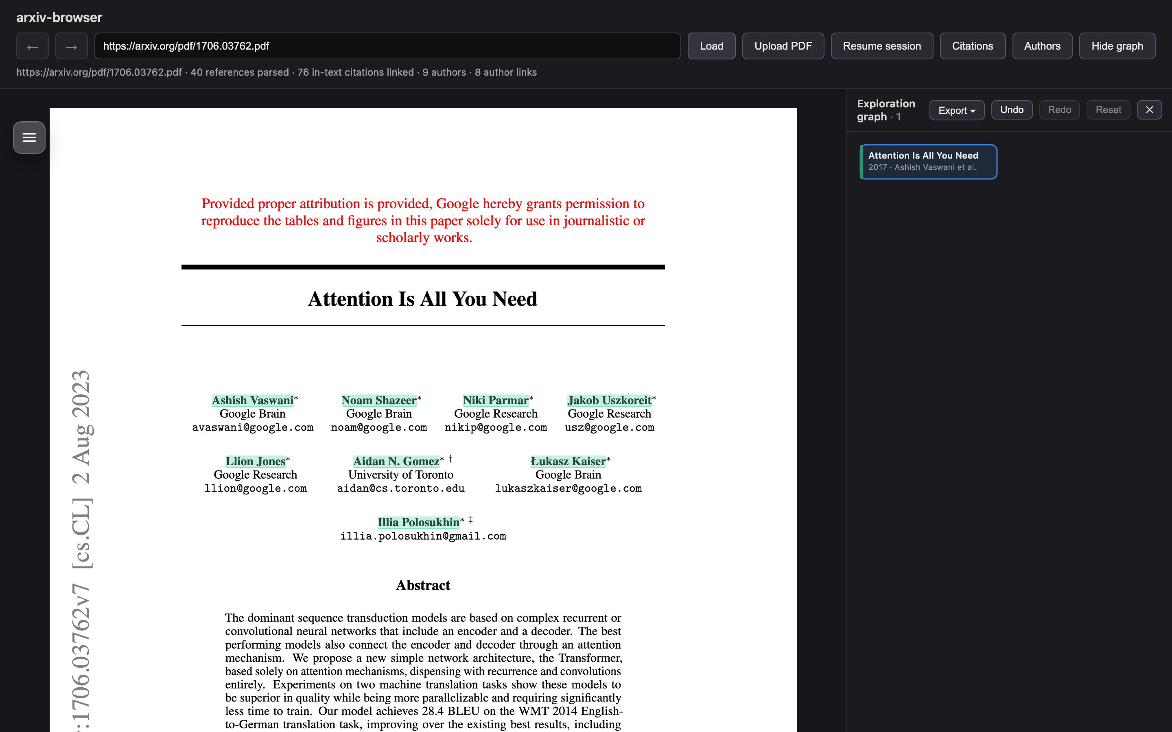The width and height of the screenshot is (1172, 732).
Task: Click the Reset graph button
Action: pos(1108,110)
